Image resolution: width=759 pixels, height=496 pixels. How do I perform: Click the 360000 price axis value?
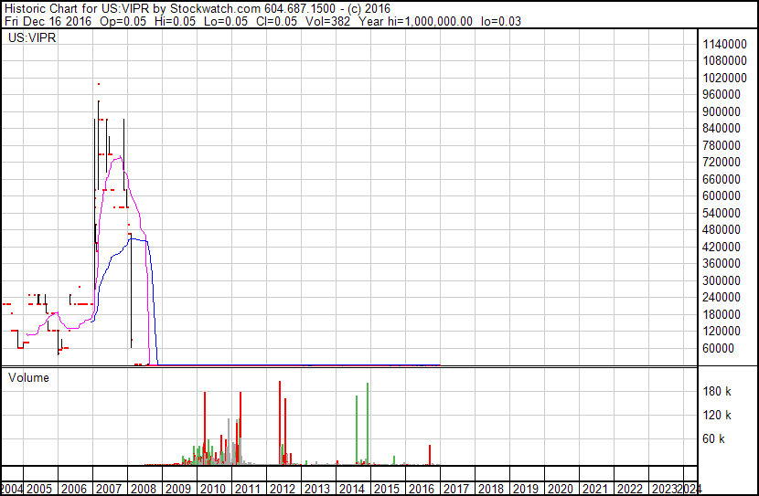click(x=722, y=263)
